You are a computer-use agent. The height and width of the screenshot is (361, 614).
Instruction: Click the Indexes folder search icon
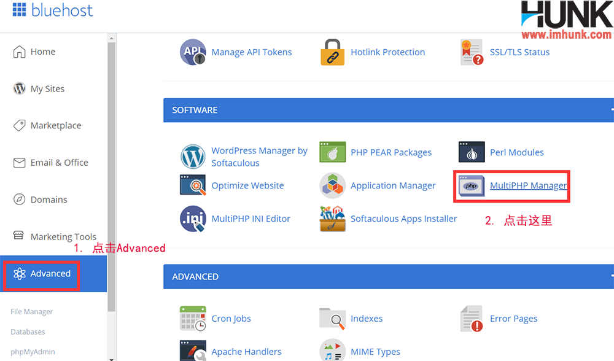[332, 318]
